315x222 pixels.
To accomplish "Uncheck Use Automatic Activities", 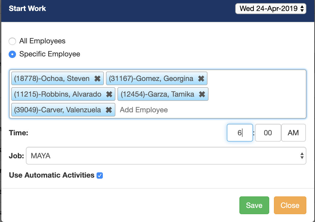I will coord(100,175).
